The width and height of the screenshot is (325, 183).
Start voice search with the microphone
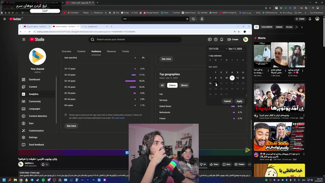(202, 19)
